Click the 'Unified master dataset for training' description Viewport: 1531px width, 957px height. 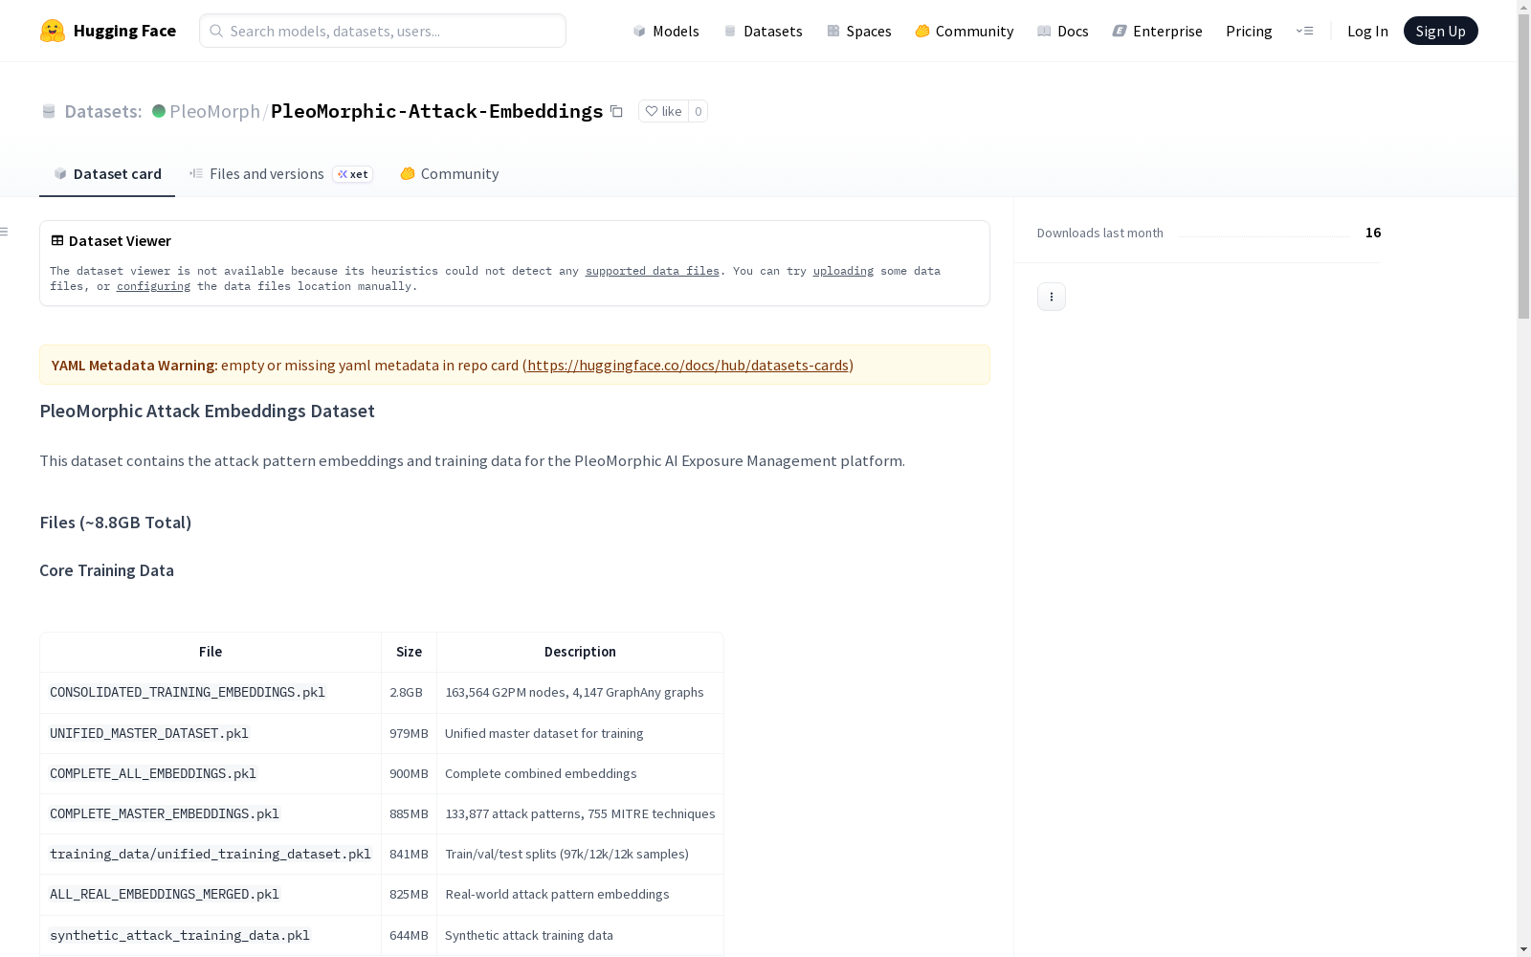[544, 733]
